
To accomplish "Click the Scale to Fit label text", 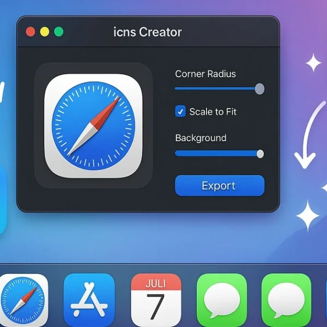I will [x=213, y=112].
